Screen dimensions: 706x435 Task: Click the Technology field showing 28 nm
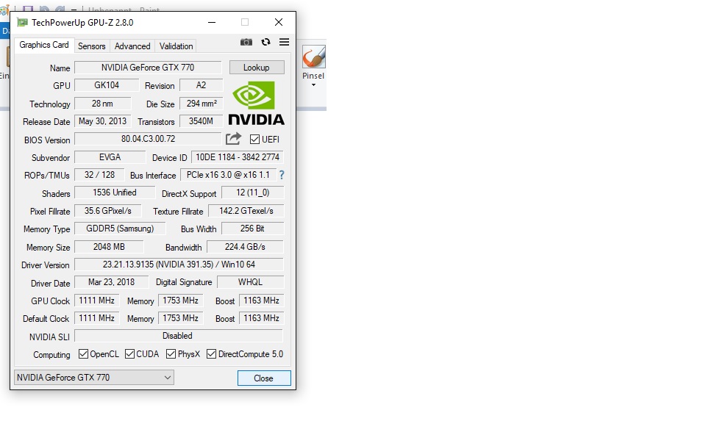tap(103, 104)
